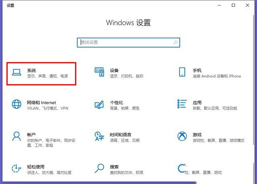This screenshot has height=184, width=257.
Task: Click the 蓝牙、打印机、鼠标 description
Action: [127, 76]
